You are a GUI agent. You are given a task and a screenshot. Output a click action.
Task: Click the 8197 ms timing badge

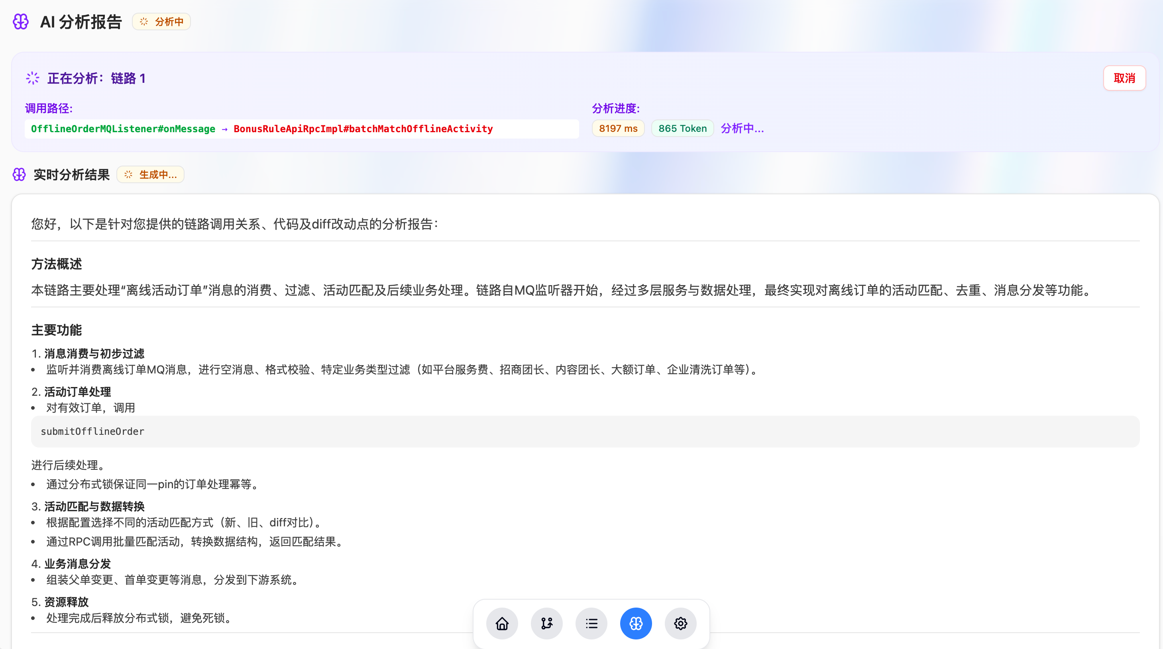[618, 129]
